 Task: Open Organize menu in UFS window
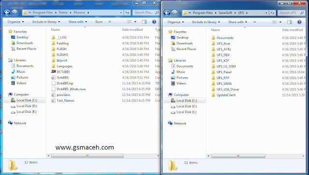coord(176,22)
